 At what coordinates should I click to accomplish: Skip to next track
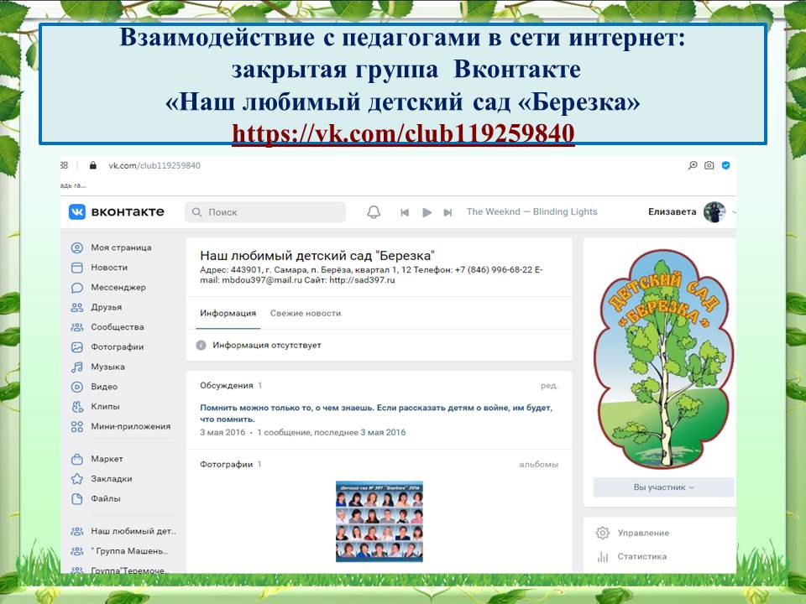[x=447, y=212]
